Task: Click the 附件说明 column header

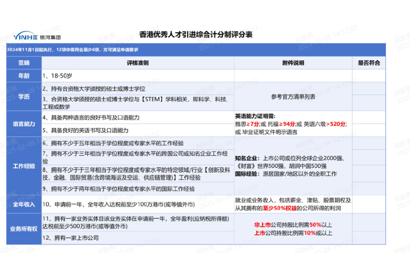Action: [x=293, y=63]
